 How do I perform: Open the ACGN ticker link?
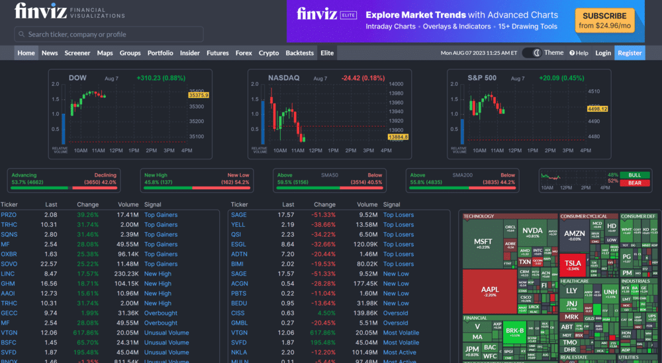(240, 284)
